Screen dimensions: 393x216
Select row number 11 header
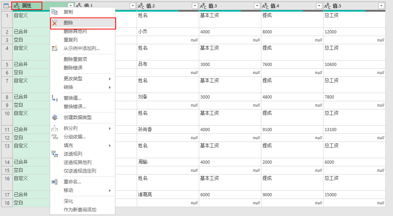pos(7,130)
